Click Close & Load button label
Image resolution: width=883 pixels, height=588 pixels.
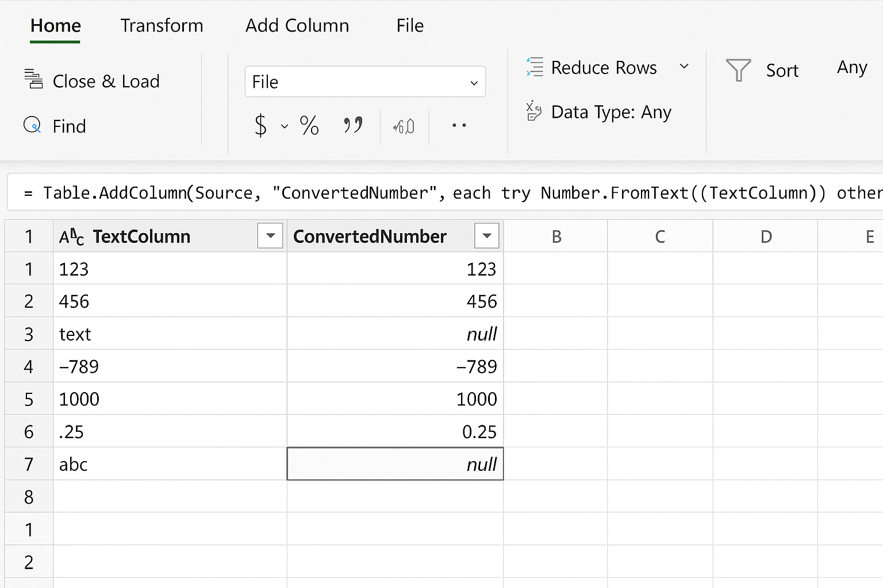pos(106,82)
